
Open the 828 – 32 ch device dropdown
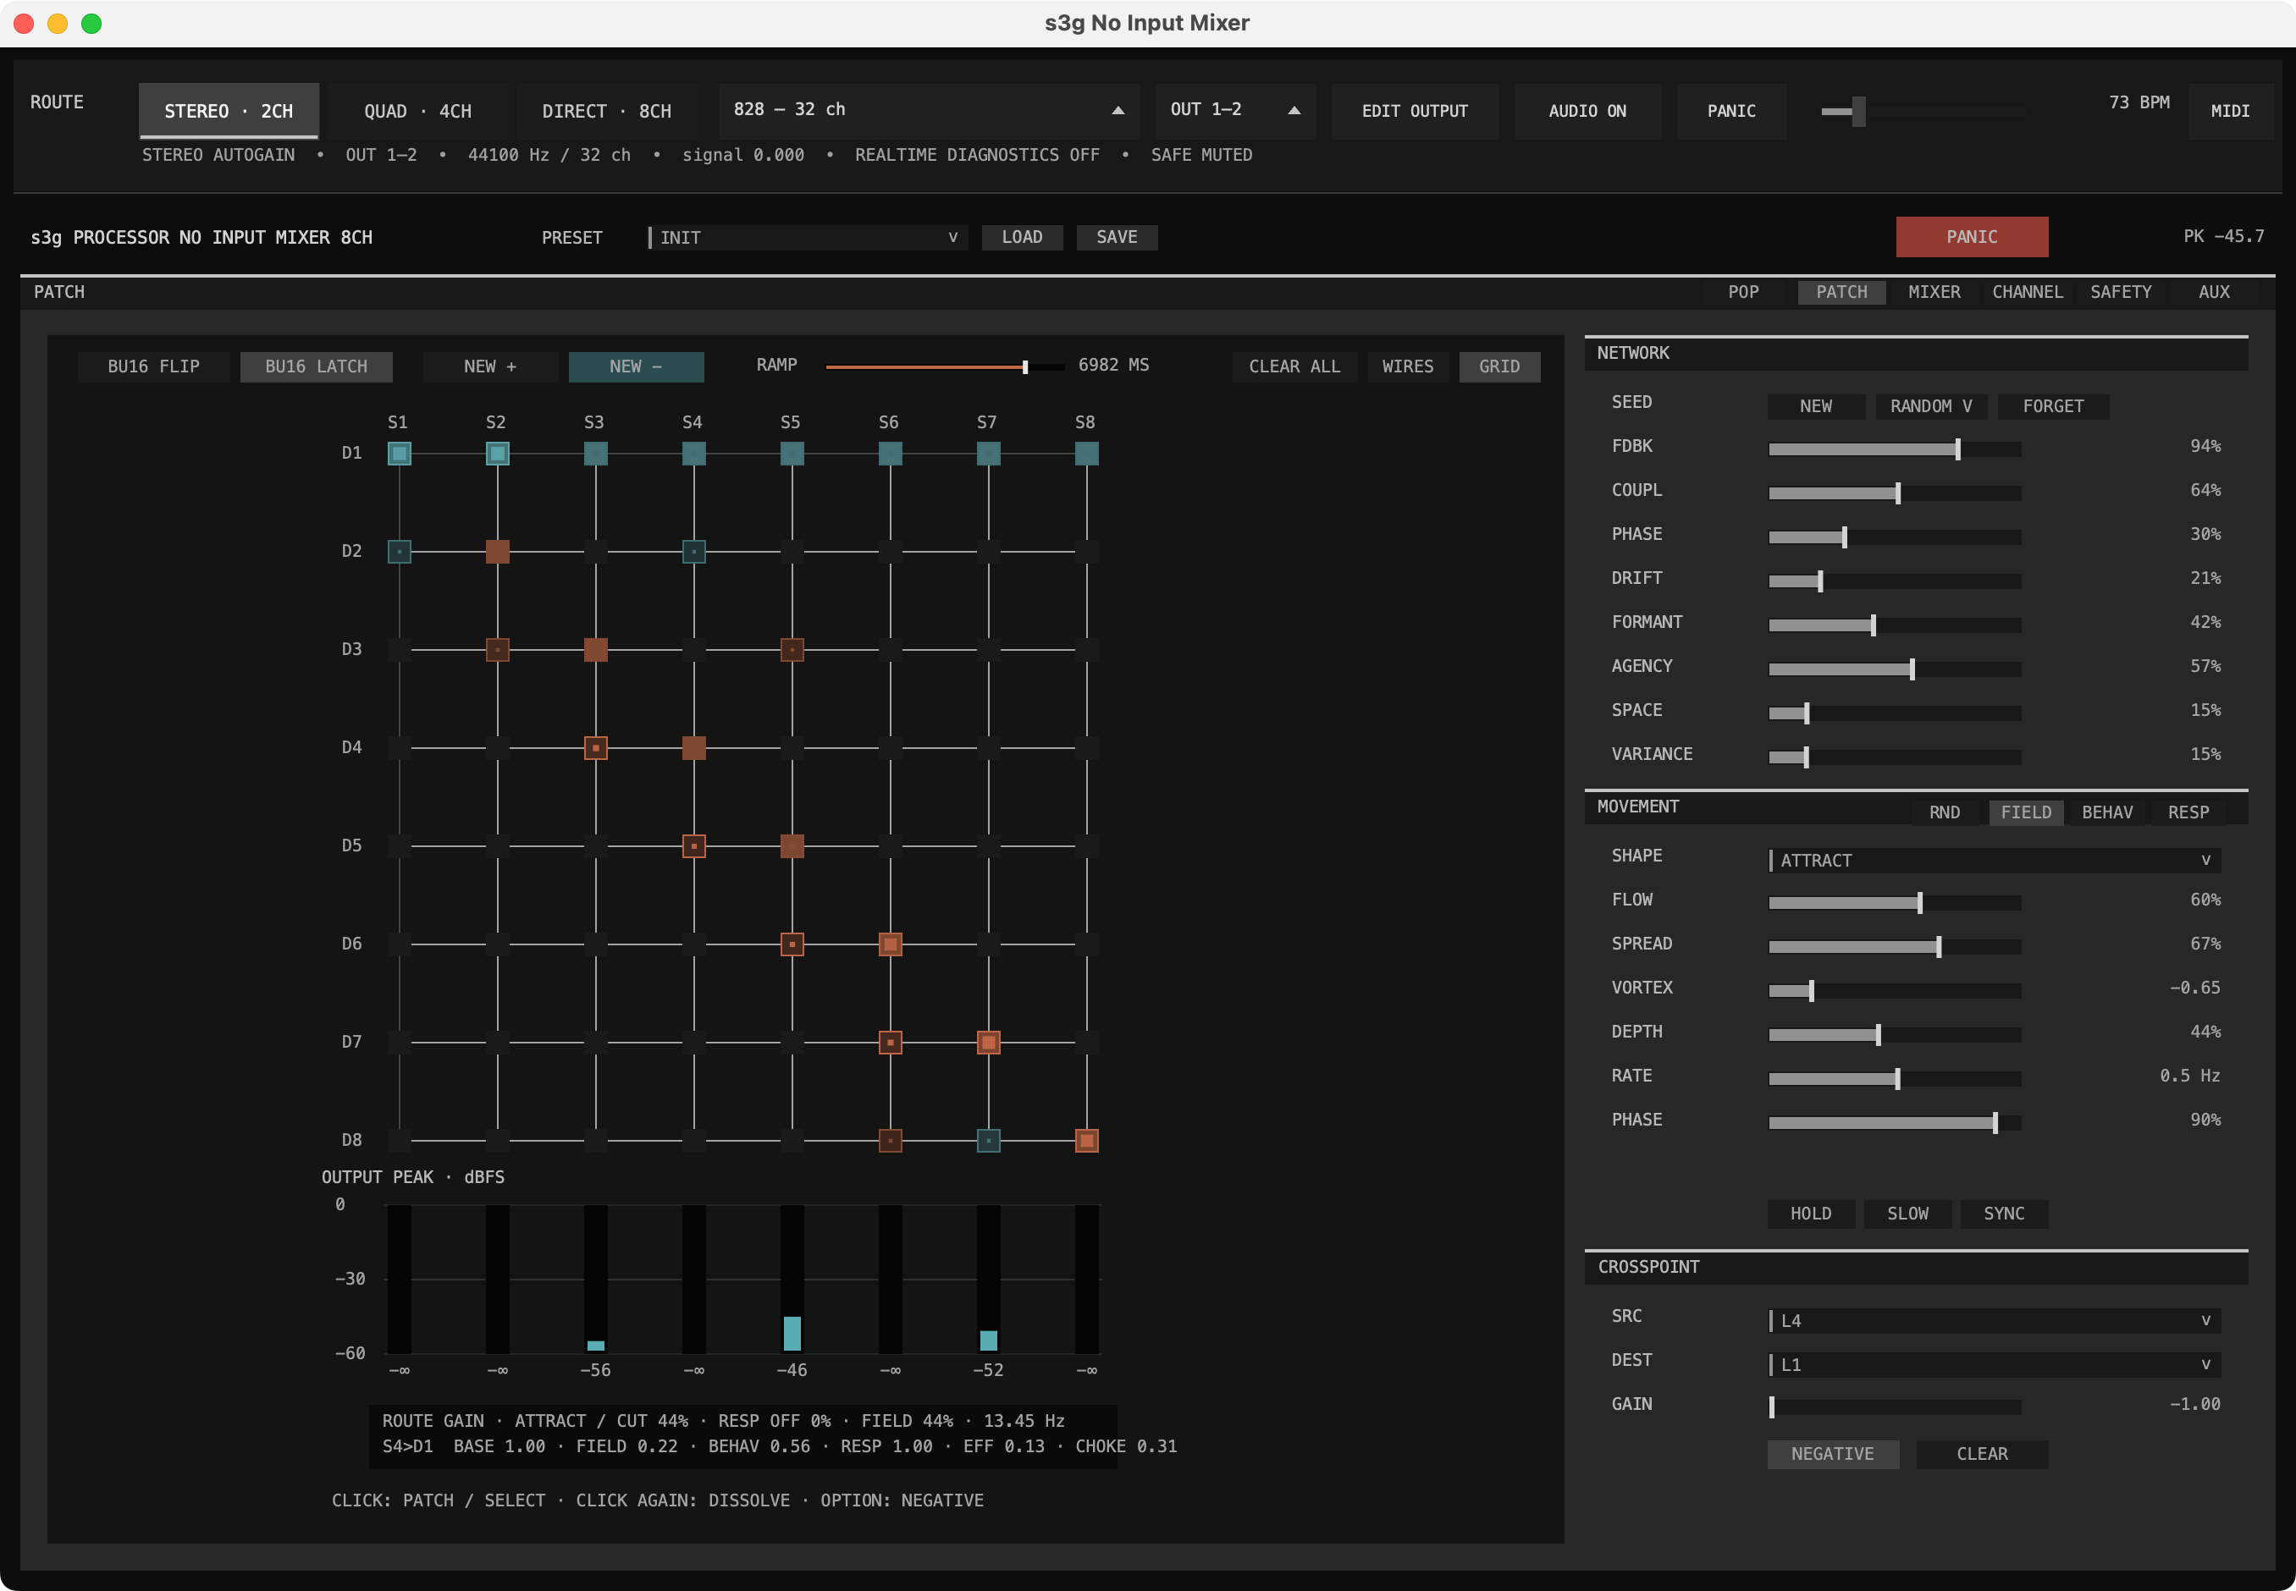point(930,111)
